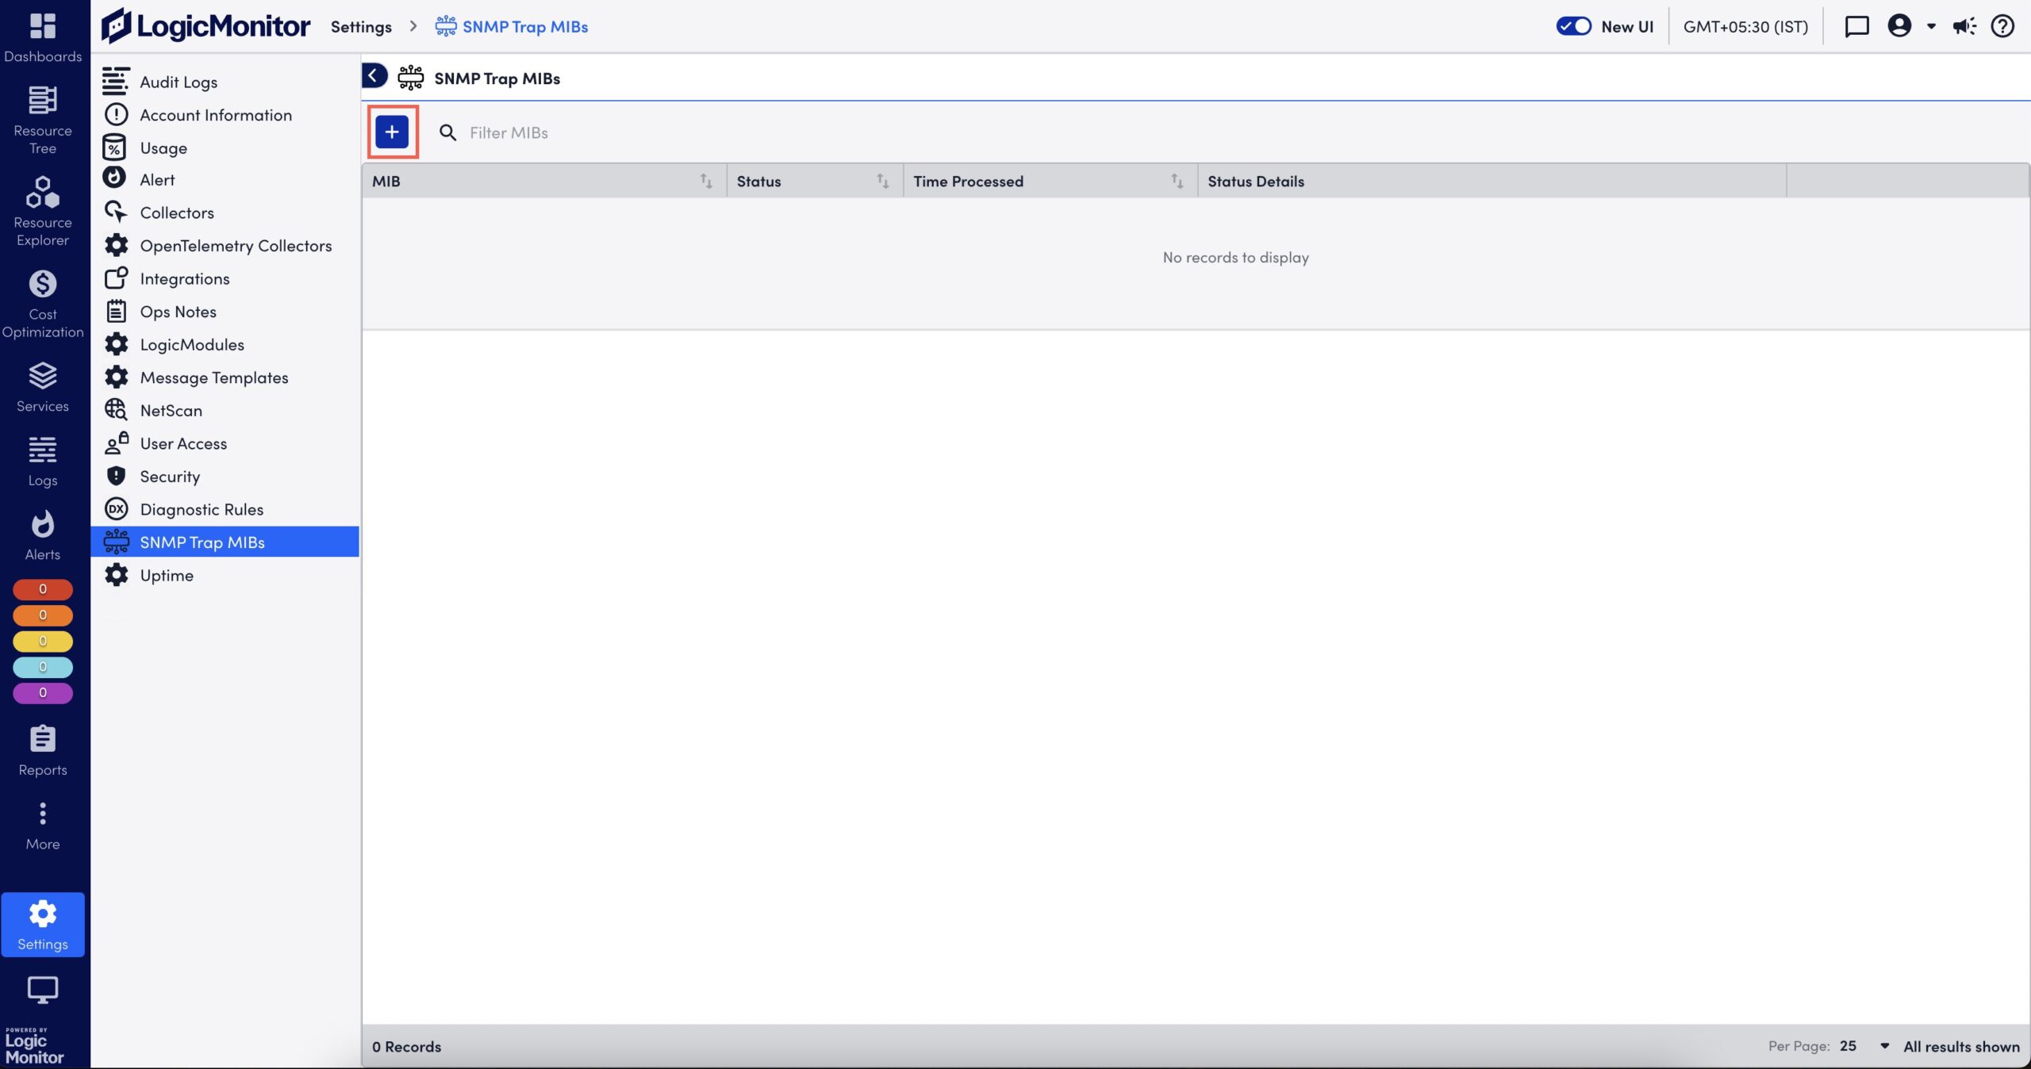Open Integrations settings item

pos(225,278)
